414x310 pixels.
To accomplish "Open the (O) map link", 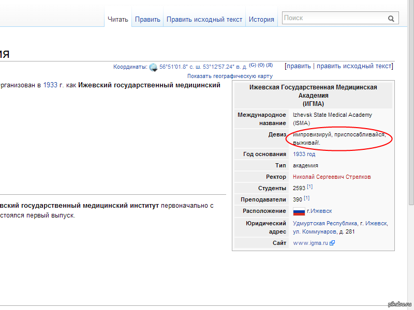I will coord(261,65).
